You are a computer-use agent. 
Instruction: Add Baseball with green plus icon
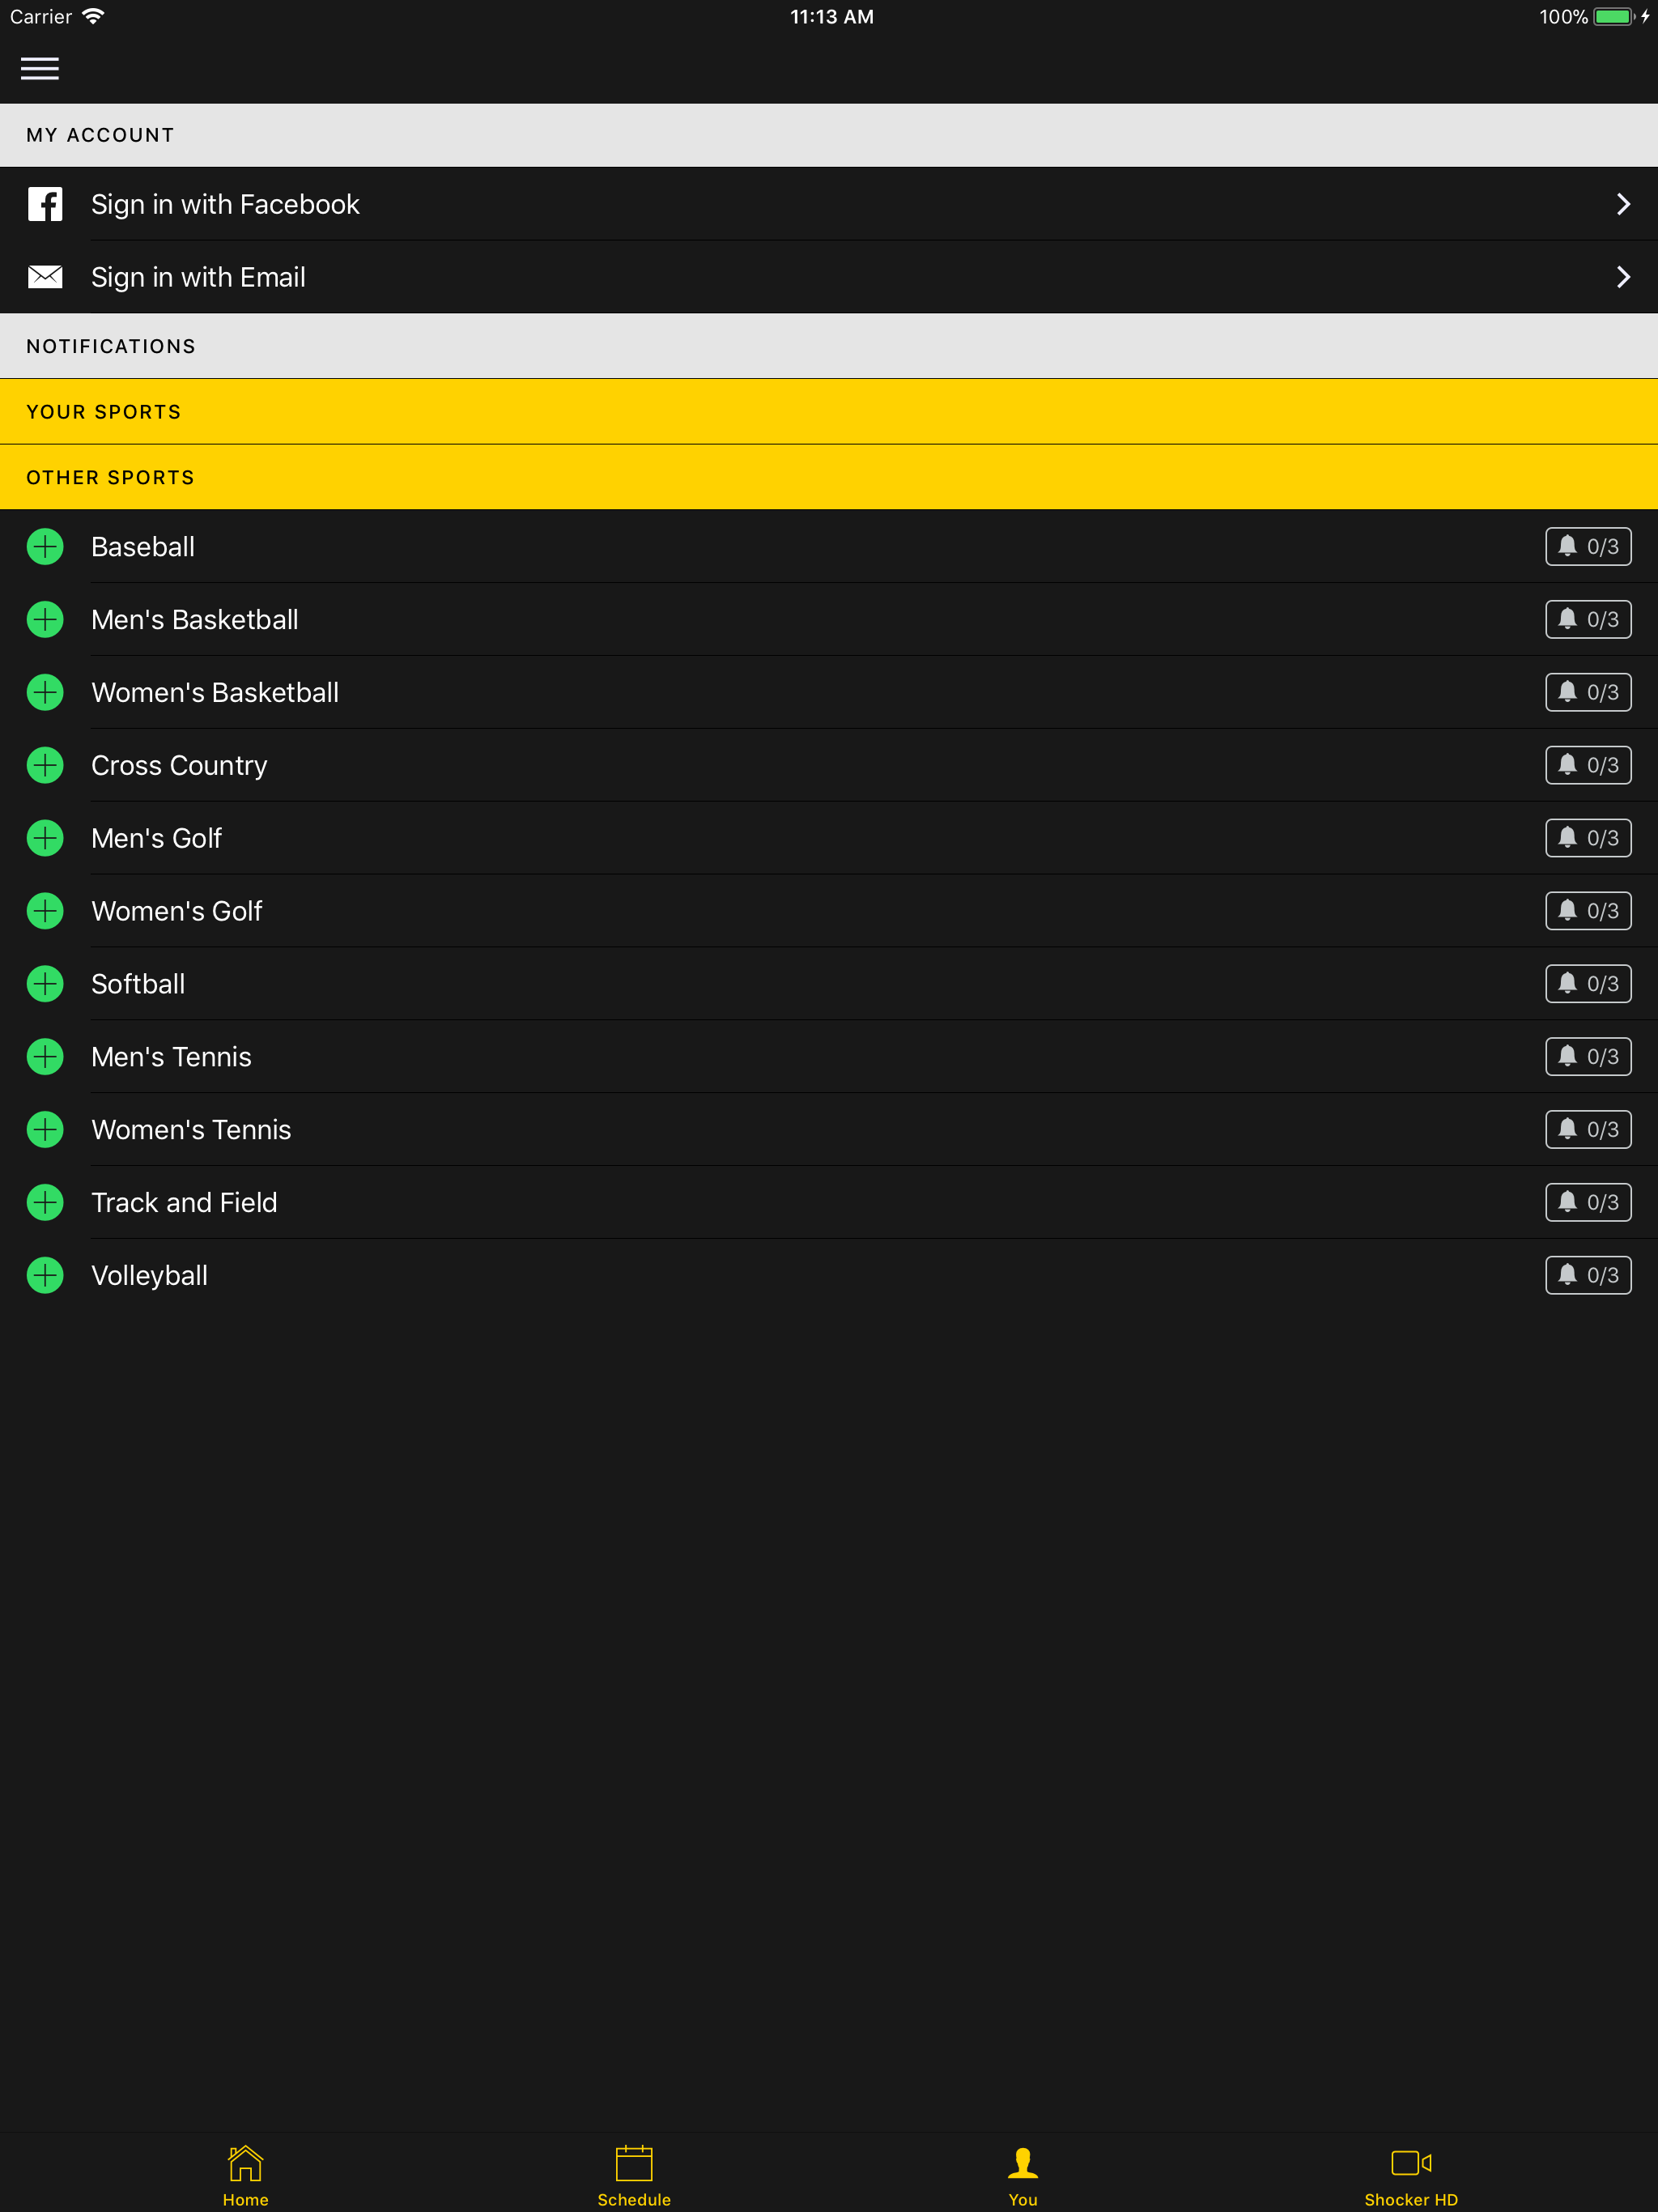click(45, 547)
